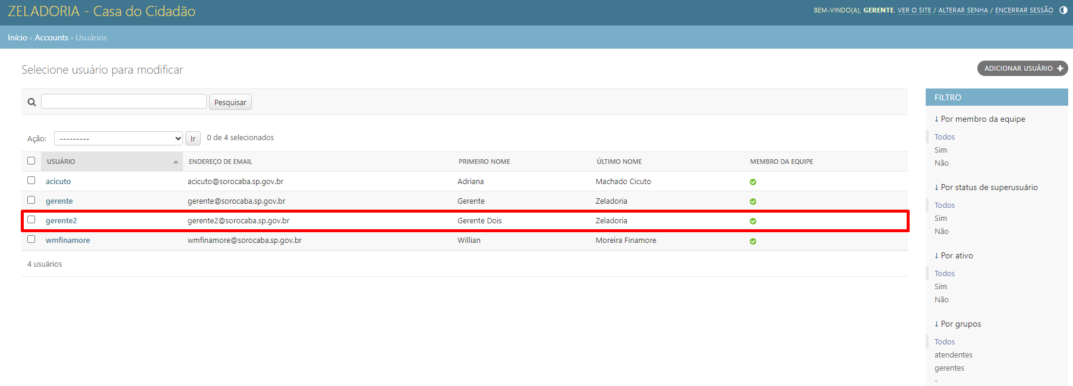
Task: Click the Usuário column sort arrow
Action: tap(175, 162)
